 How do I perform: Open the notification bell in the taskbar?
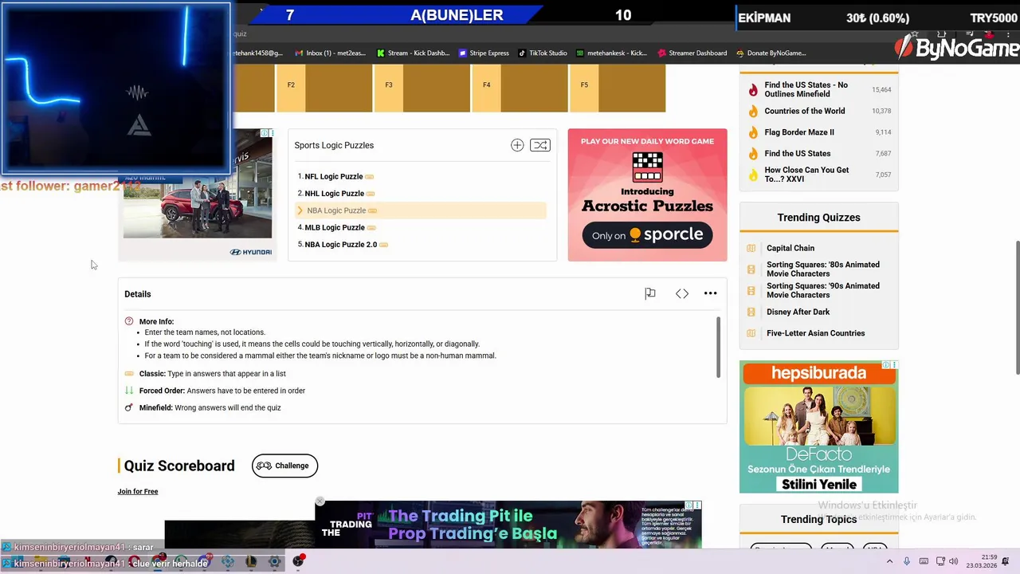click(x=1005, y=561)
